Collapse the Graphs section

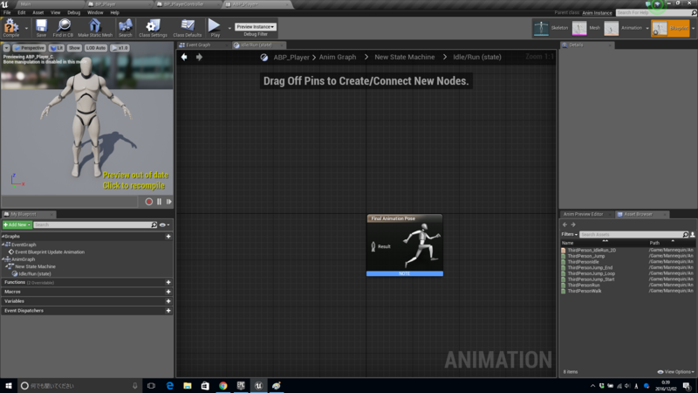pyautogui.click(x=3, y=236)
